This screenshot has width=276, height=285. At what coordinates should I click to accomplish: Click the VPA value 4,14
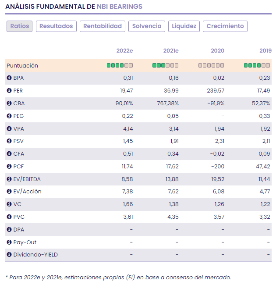128,128
